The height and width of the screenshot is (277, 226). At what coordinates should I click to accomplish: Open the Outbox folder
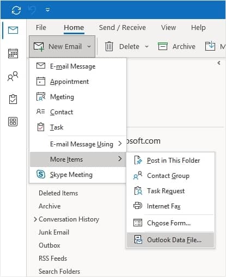pos(50,245)
